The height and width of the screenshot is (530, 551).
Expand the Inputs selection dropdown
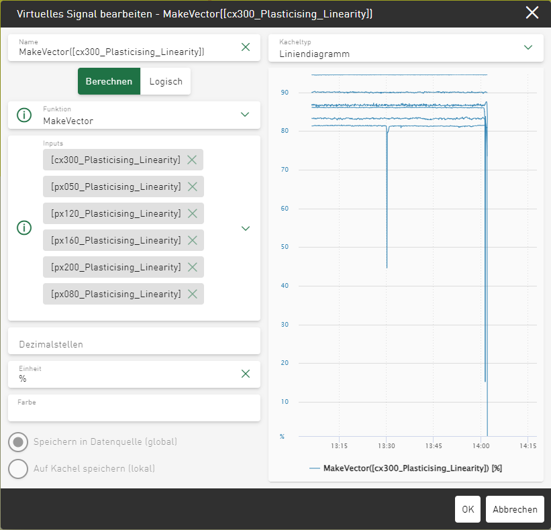(245, 228)
